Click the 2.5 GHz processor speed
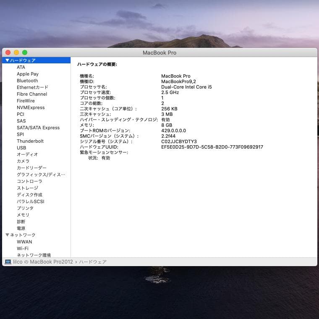319x319 pixels. pyautogui.click(x=170, y=92)
